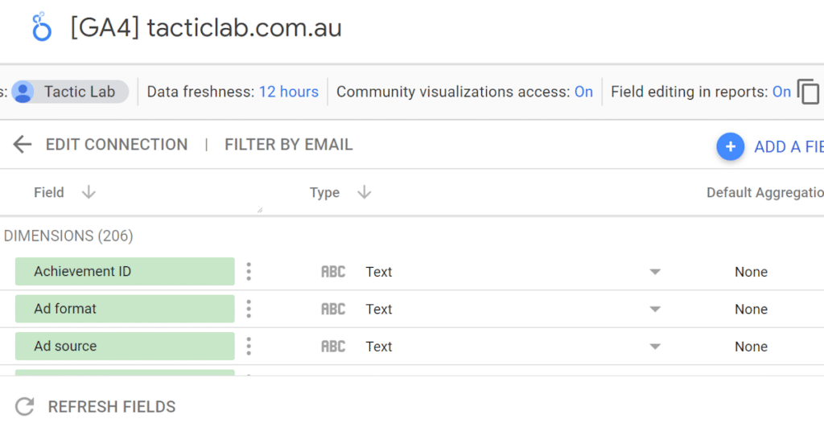The height and width of the screenshot is (431, 824).
Task: Click the Tactic Lab owner chip
Action: click(x=70, y=92)
